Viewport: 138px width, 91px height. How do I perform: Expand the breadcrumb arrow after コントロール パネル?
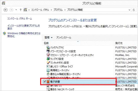[51, 10]
